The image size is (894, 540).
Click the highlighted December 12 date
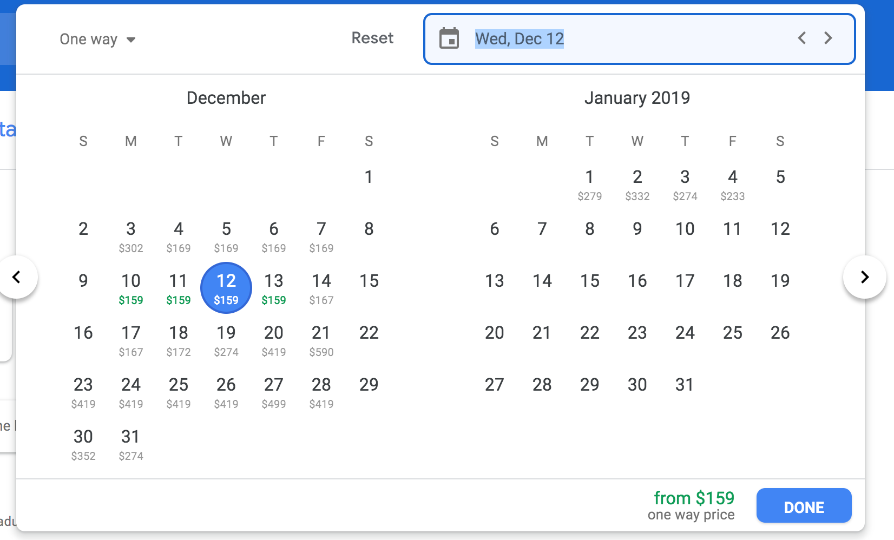[x=226, y=288]
